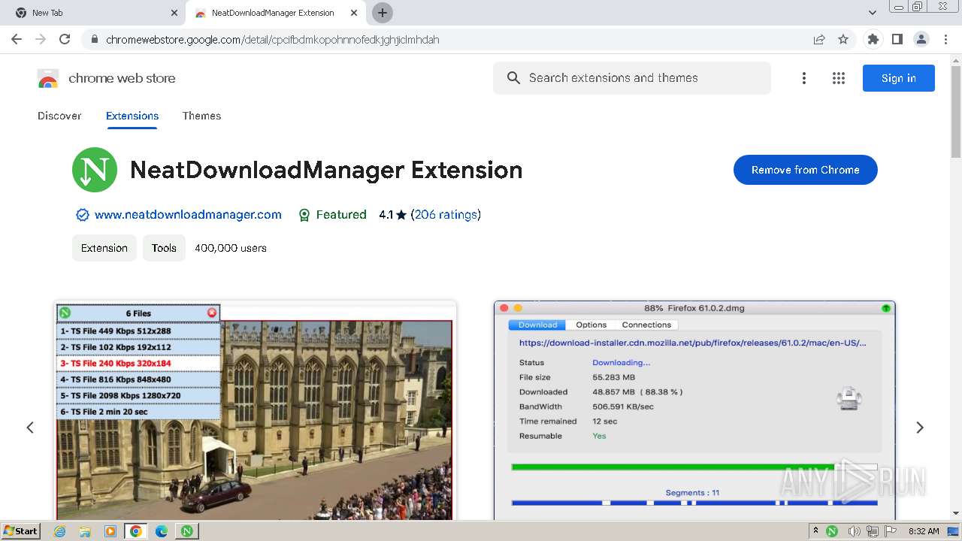Click the search extensions and themes field
Image resolution: width=962 pixels, height=541 pixels.
coord(632,78)
